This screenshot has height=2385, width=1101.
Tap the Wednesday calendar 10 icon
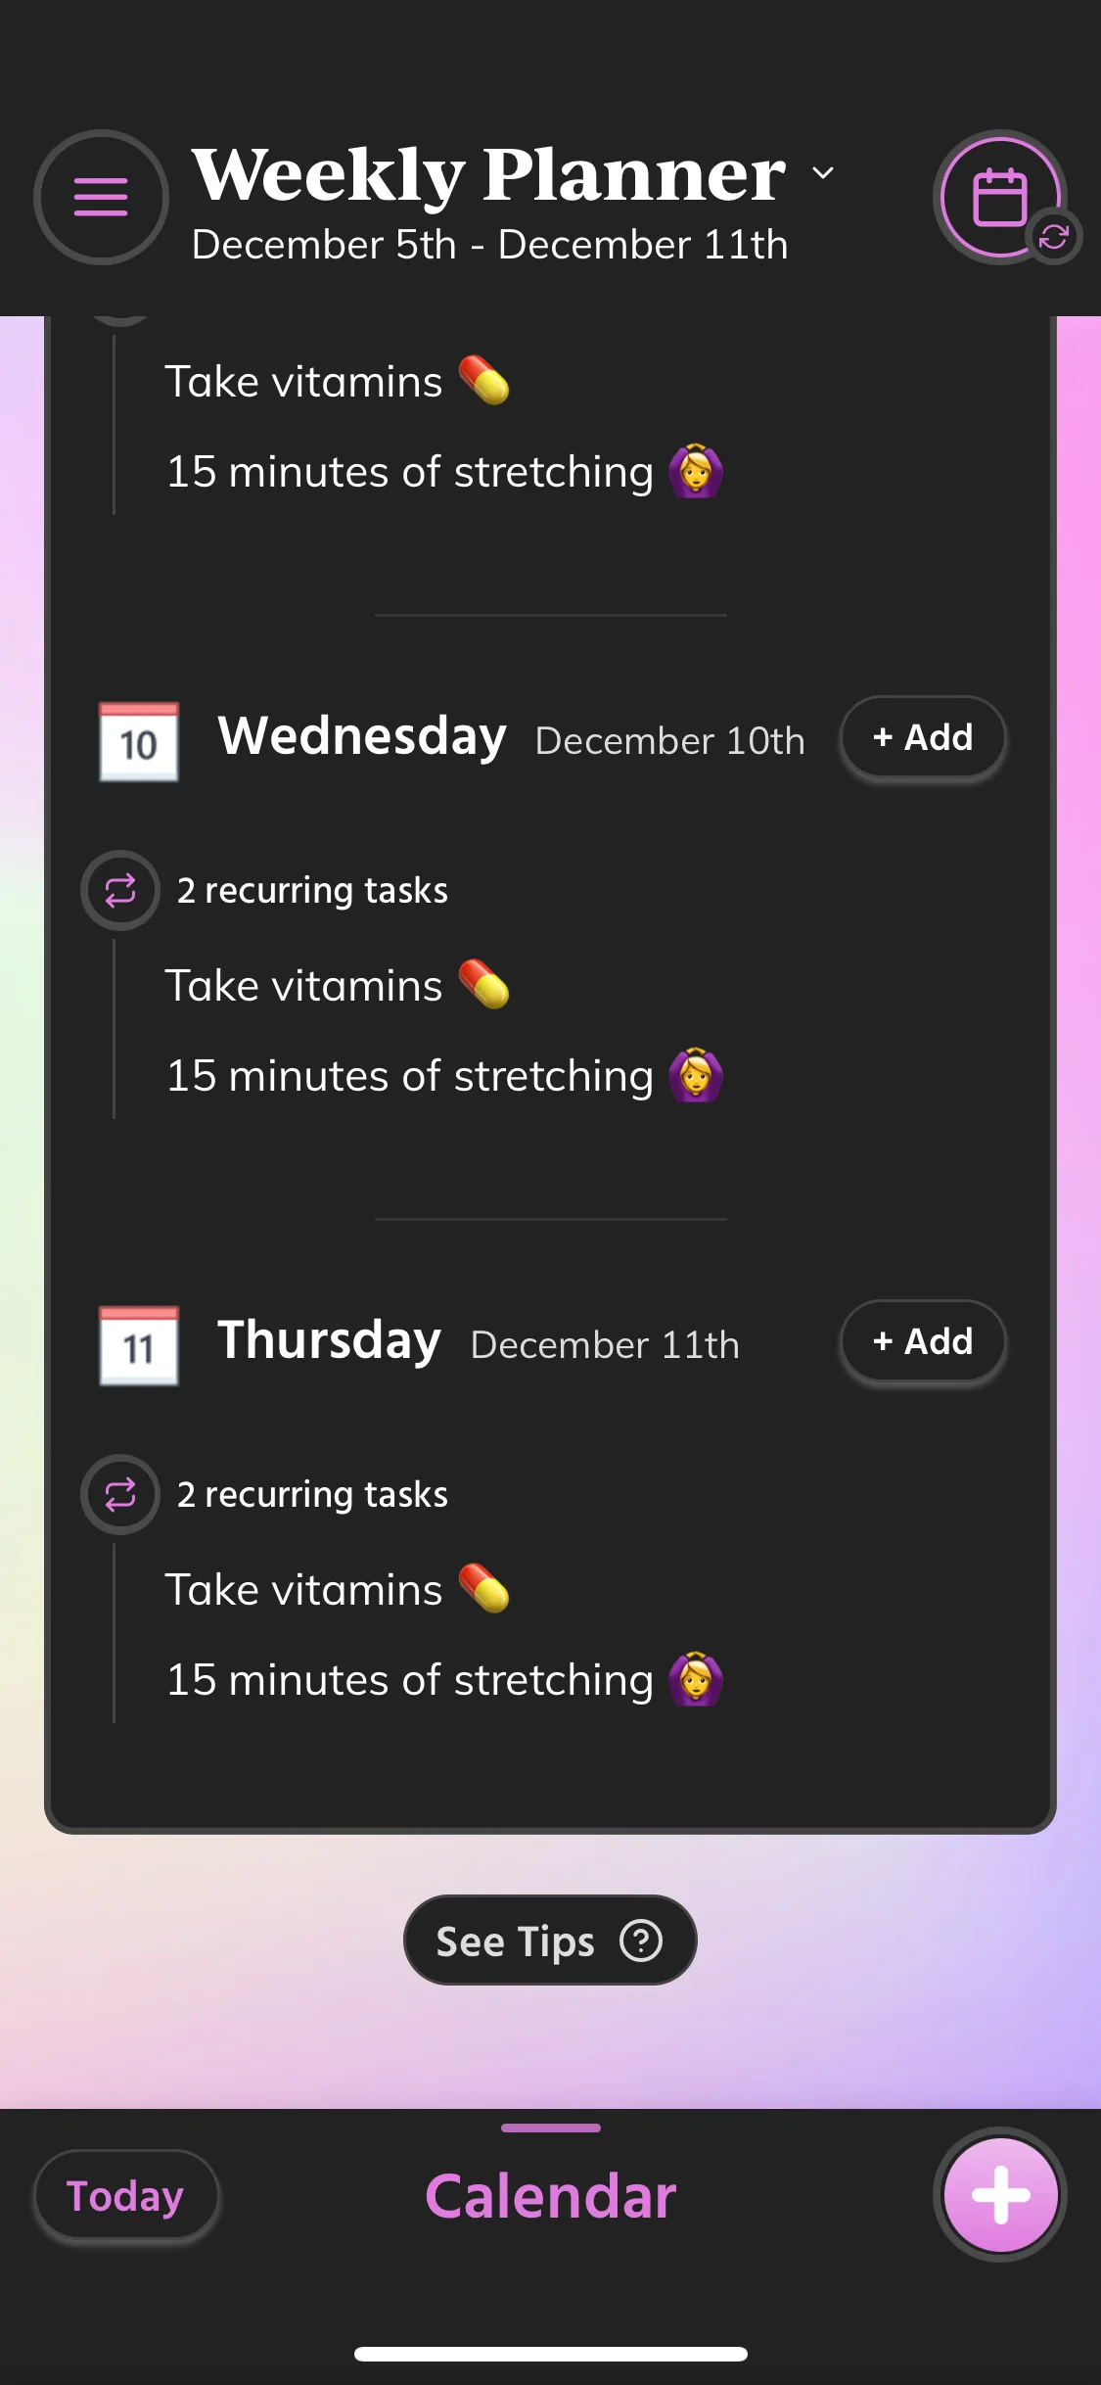139,741
